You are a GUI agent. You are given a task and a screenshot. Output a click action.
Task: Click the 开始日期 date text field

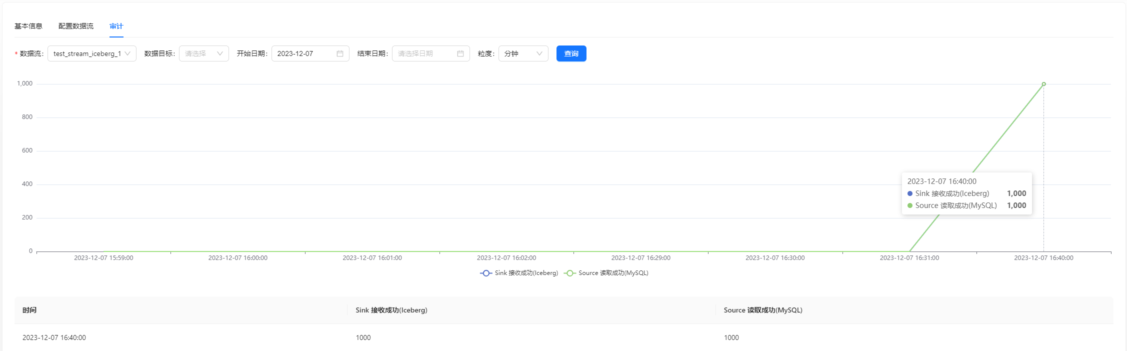(304, 53)
